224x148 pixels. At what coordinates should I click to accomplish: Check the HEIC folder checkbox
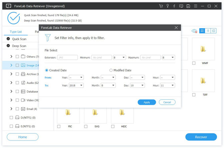coord(113,126)
